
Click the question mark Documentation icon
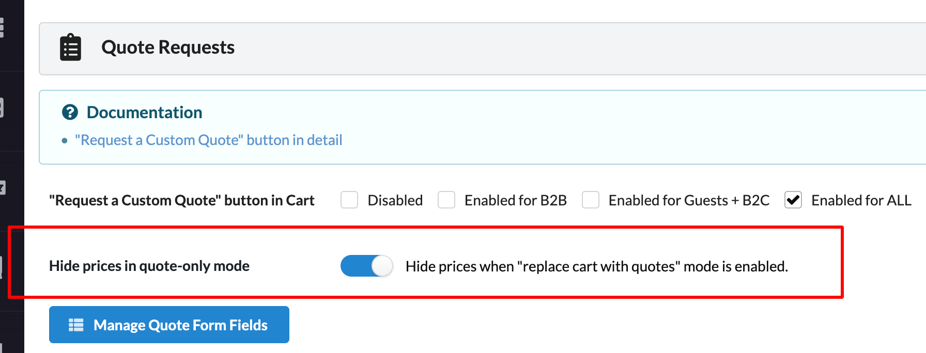pyautogui.click(x=70, y=112)
